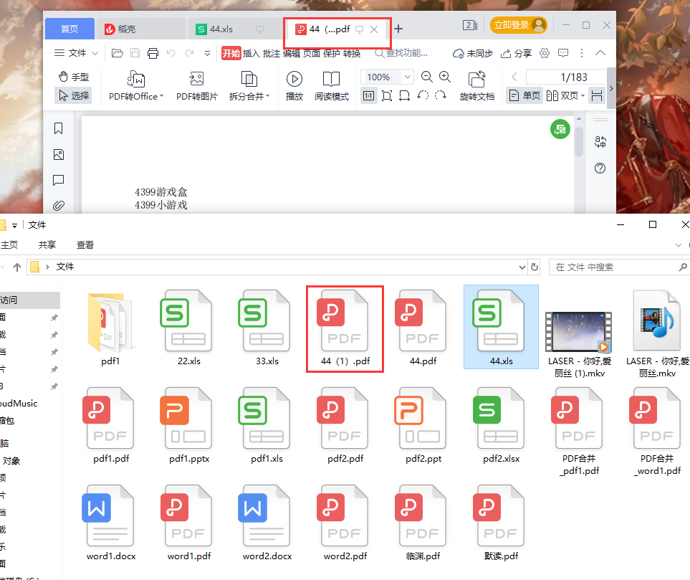Open the feedback comment icon
The height and width of the screenshot is (580, 690).
tap(563, 53)
